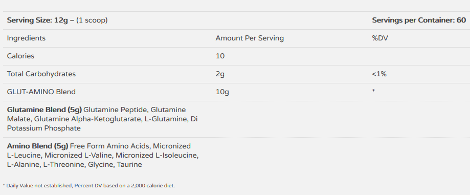Click the calories value 10
Image resolution: width=470 pixels, height=195 pixels.
pos(220,56)
